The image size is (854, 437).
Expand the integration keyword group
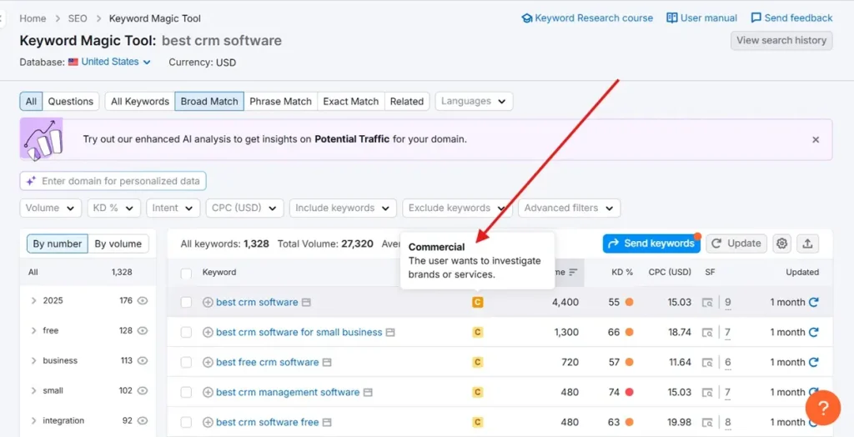coord(33,420)
